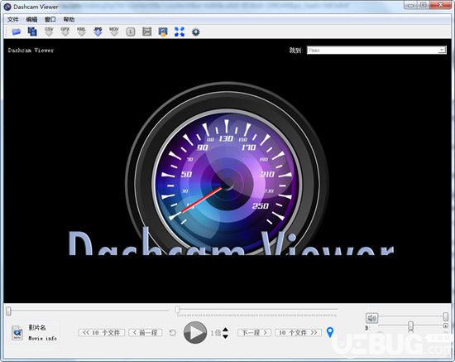Click the left playback position slider handle
Viewport: 455px width, 362px height.
pos(8,311)
